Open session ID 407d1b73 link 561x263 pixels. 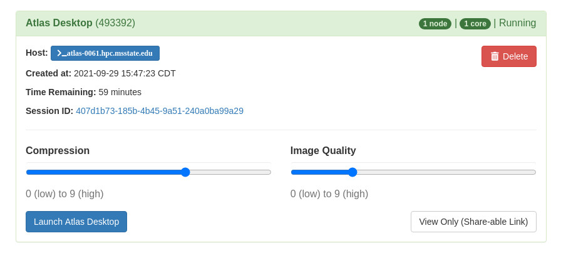click(160, 111)
